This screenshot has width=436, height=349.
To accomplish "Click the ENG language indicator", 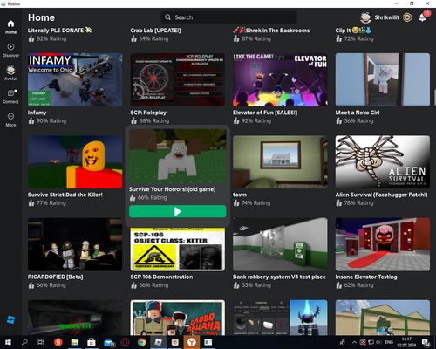I will (389, 342).
